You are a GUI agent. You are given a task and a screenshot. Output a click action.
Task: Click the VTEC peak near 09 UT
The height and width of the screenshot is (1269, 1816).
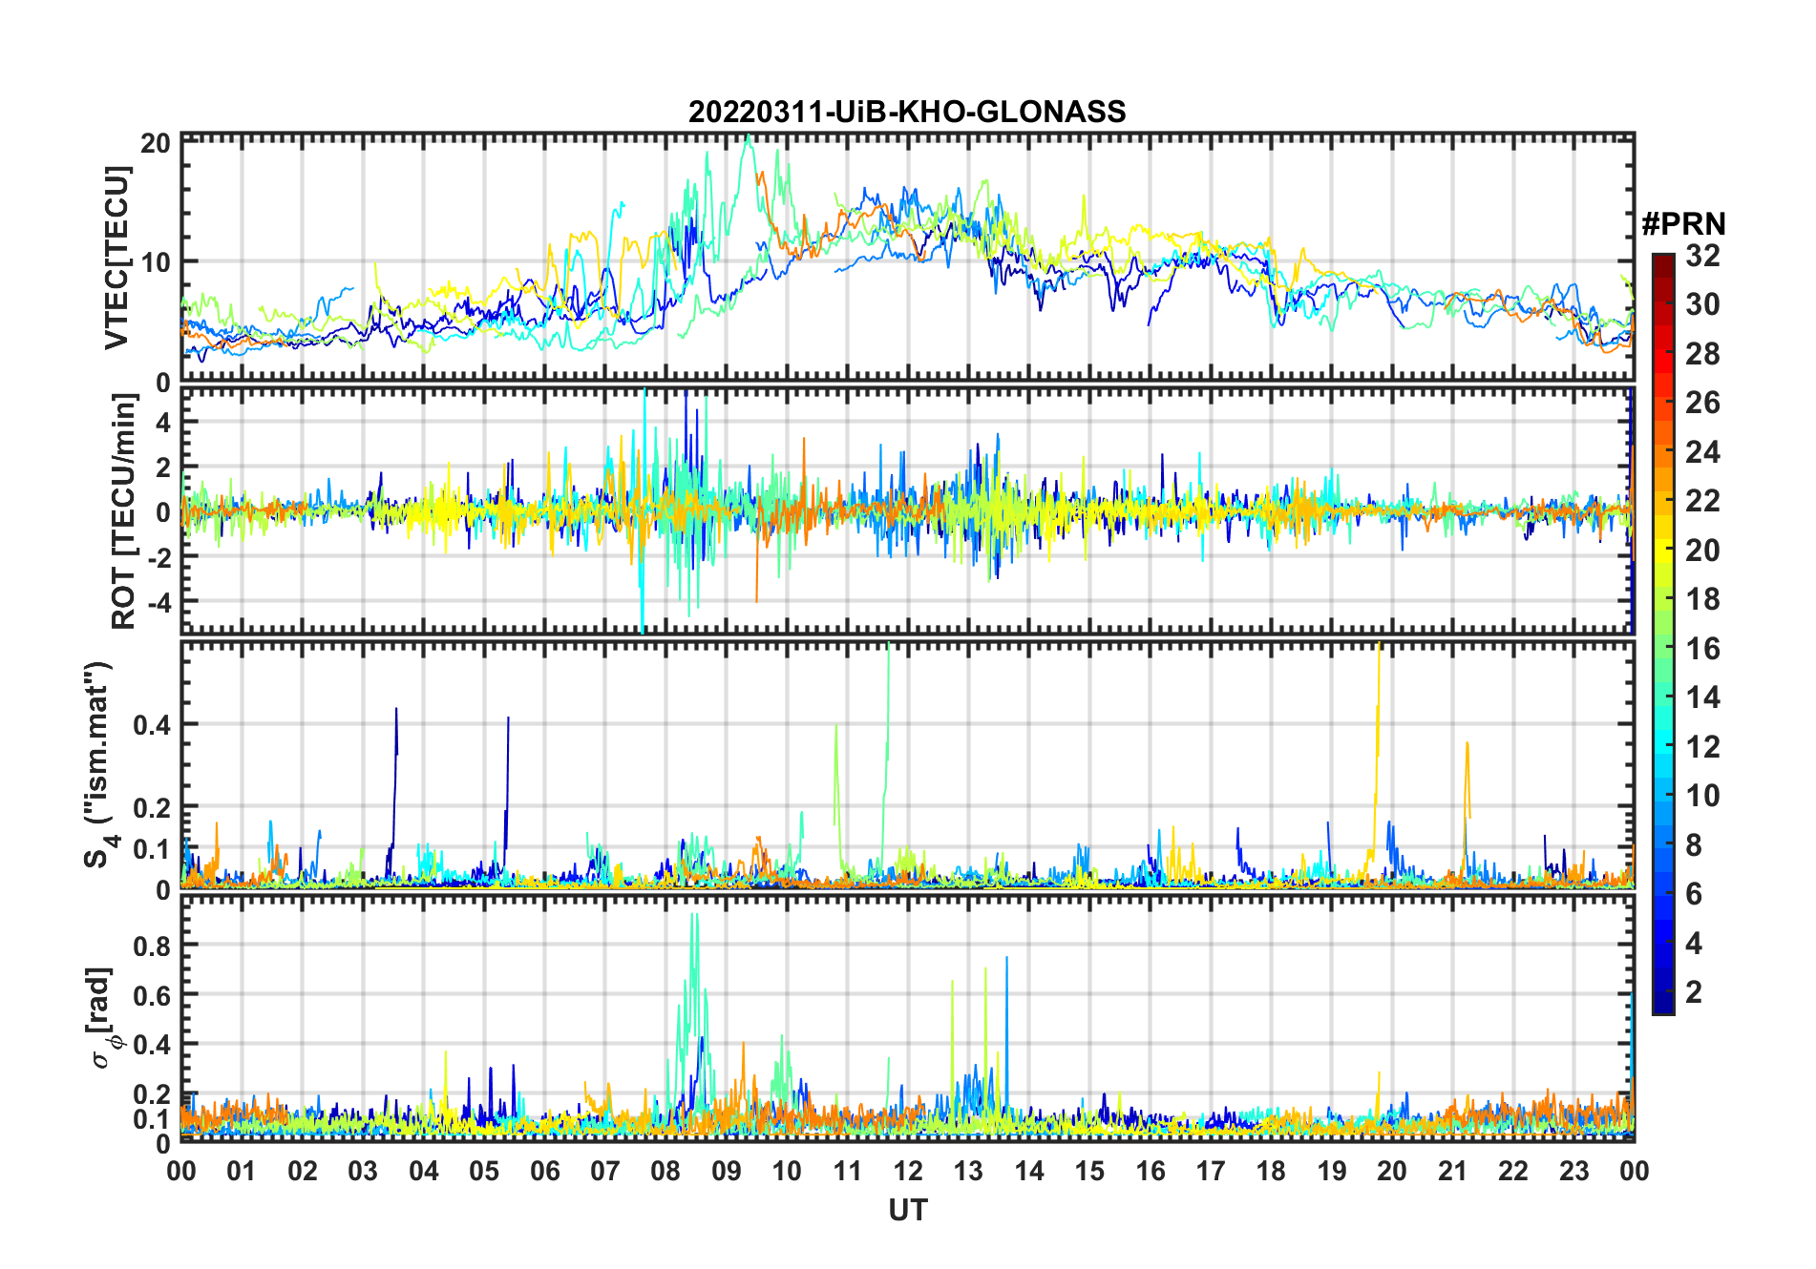pos(748,141)
